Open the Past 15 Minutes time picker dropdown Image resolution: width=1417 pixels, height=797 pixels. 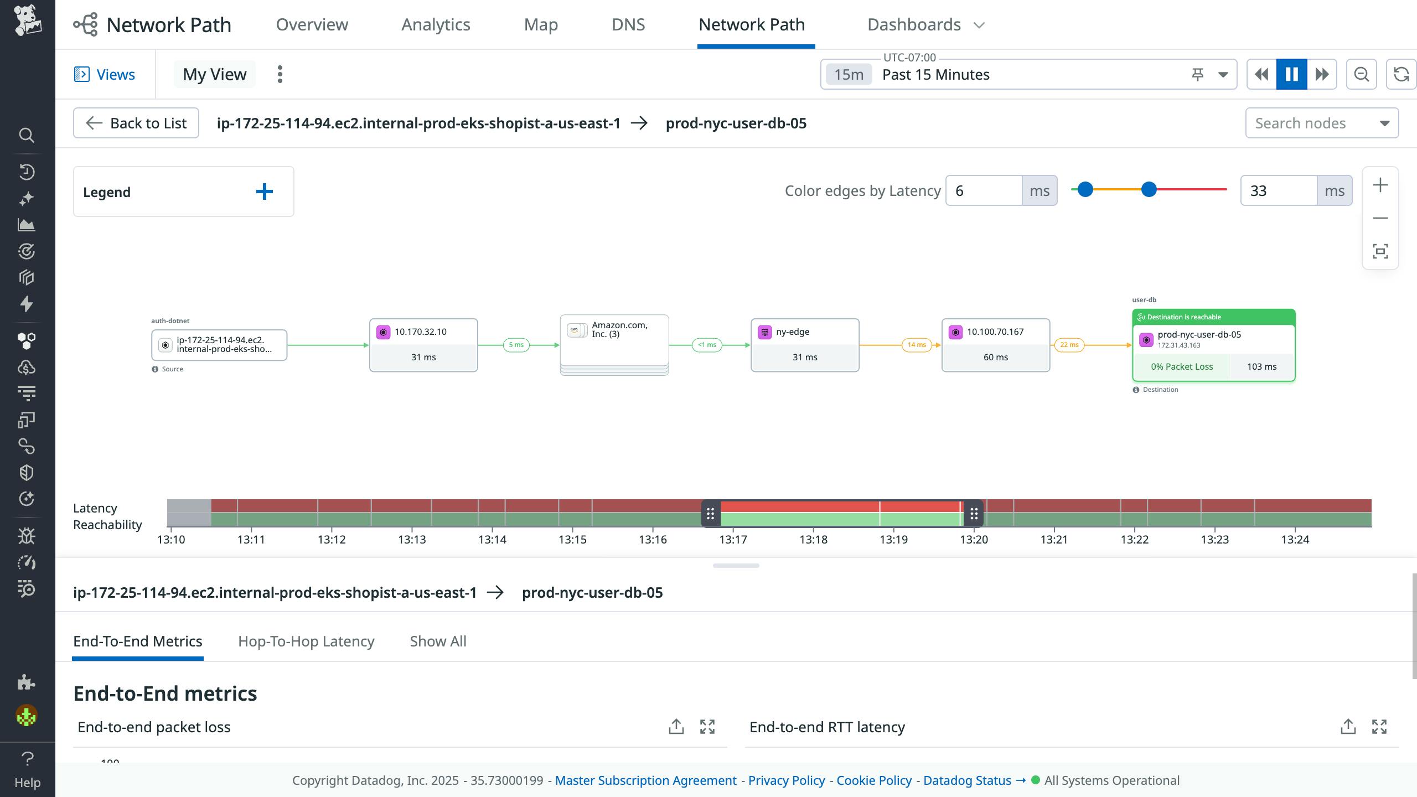935,74
